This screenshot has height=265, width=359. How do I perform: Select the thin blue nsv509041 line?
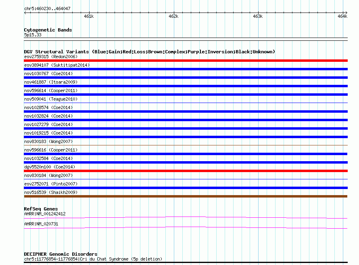click(186, 103)
